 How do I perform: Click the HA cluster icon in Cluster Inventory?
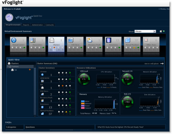42,88
